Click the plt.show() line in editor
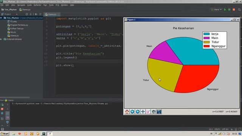Screen dimensions: 242x136 click(x=65, y=65)
